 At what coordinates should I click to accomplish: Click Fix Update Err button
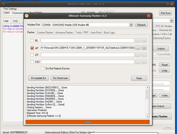pos(38,78)
